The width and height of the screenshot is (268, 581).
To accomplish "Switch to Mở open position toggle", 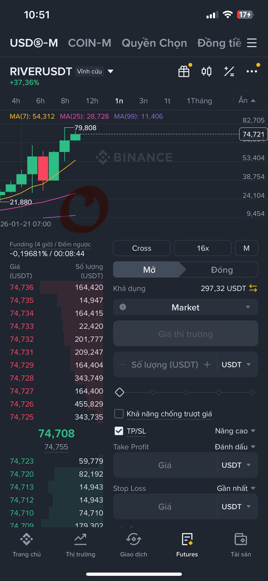I will pyautogui.click(x=149, y=269).
